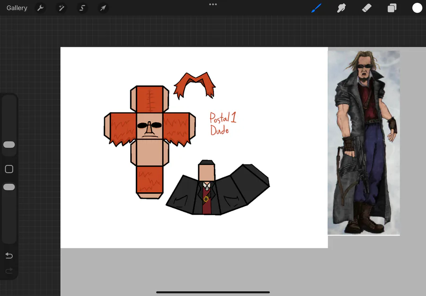The image size is (426, 296).
Task: Click the brush opacity slider handle
Action: (x=9, y=187)
